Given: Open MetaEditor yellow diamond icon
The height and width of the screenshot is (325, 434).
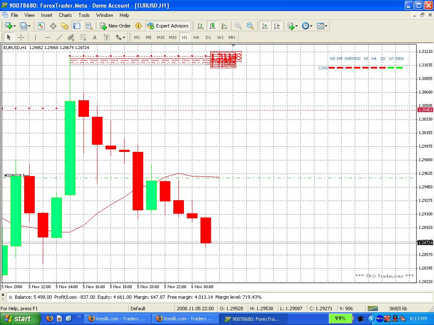Looking at the screenshot, I should pyautogui.click(x=139, y=26).
